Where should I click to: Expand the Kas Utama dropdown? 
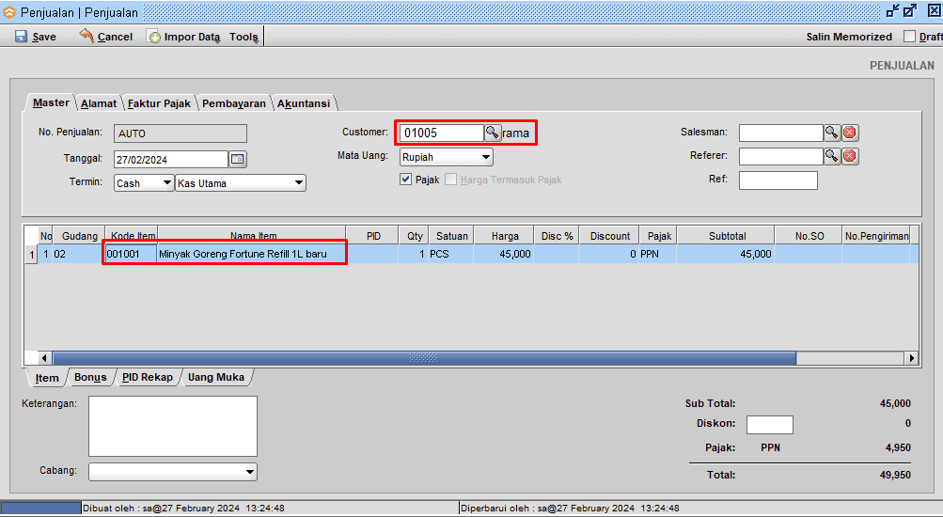tap(298, 183)
